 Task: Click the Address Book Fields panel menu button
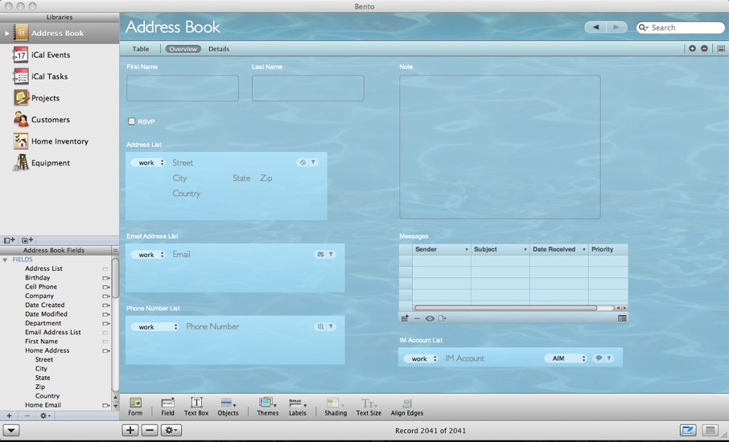tap(115, 250)
